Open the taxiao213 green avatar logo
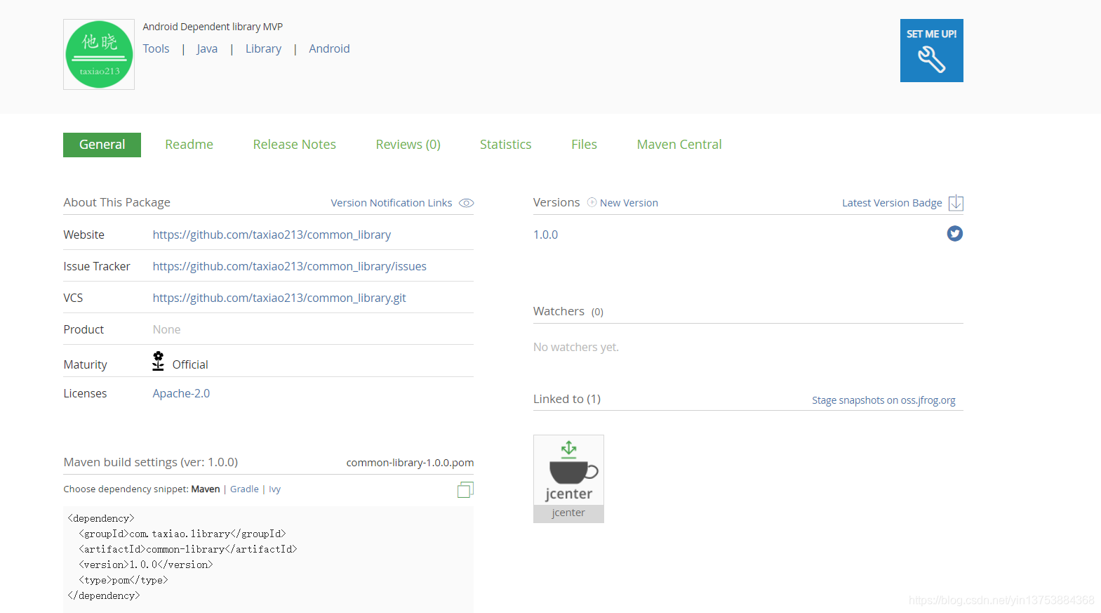 [x=99, y=54]
